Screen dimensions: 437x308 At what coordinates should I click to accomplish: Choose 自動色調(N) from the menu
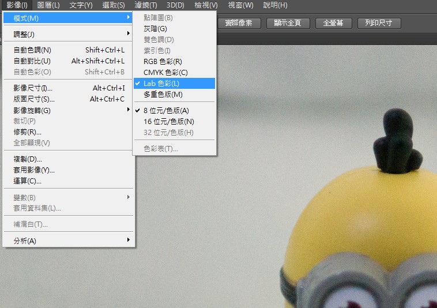(67, 50)
